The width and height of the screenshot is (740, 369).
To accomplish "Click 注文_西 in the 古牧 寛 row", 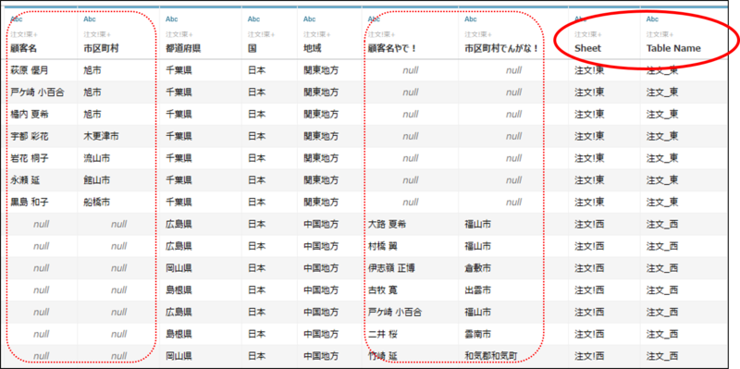I will (662, 289).
